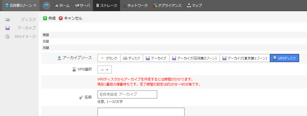Click the name tag icon beside 名前
307x116 pixels.
coord(81,97)
